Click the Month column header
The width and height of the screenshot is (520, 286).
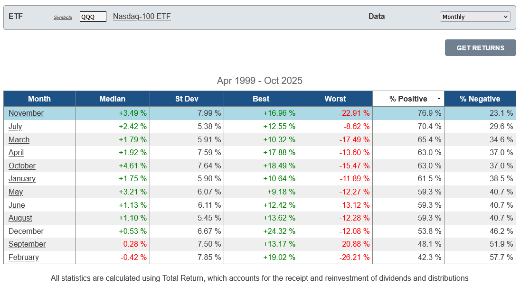click(x=39, y=99)
